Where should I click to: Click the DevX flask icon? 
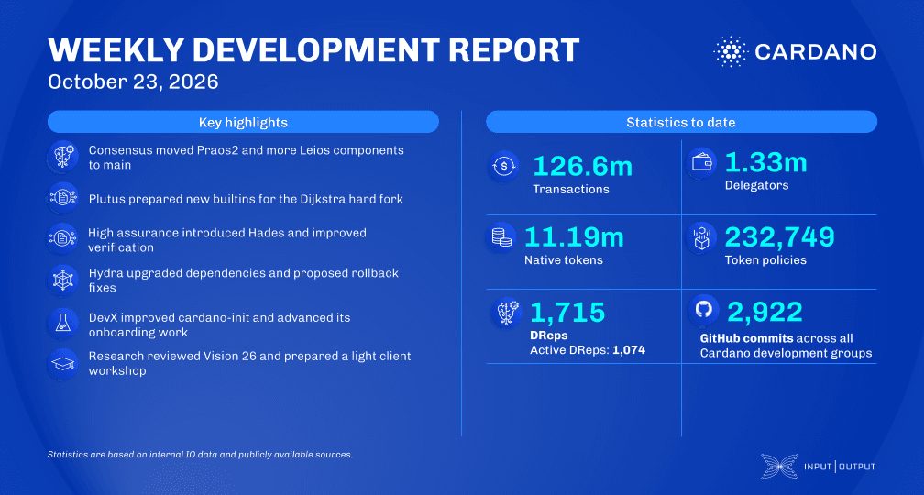pos(63,323)
